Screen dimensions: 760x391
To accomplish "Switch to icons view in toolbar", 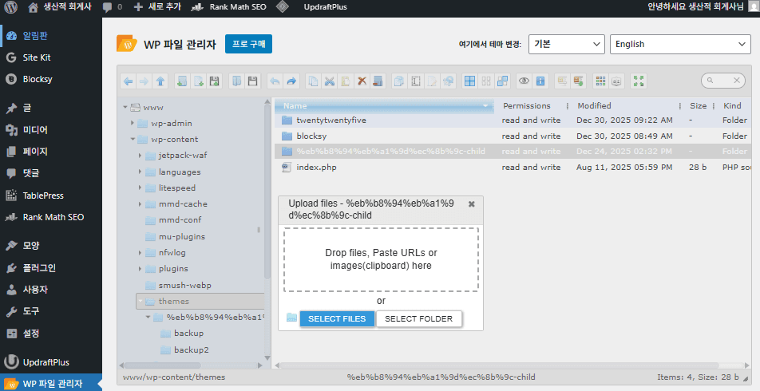I will 470,81.
